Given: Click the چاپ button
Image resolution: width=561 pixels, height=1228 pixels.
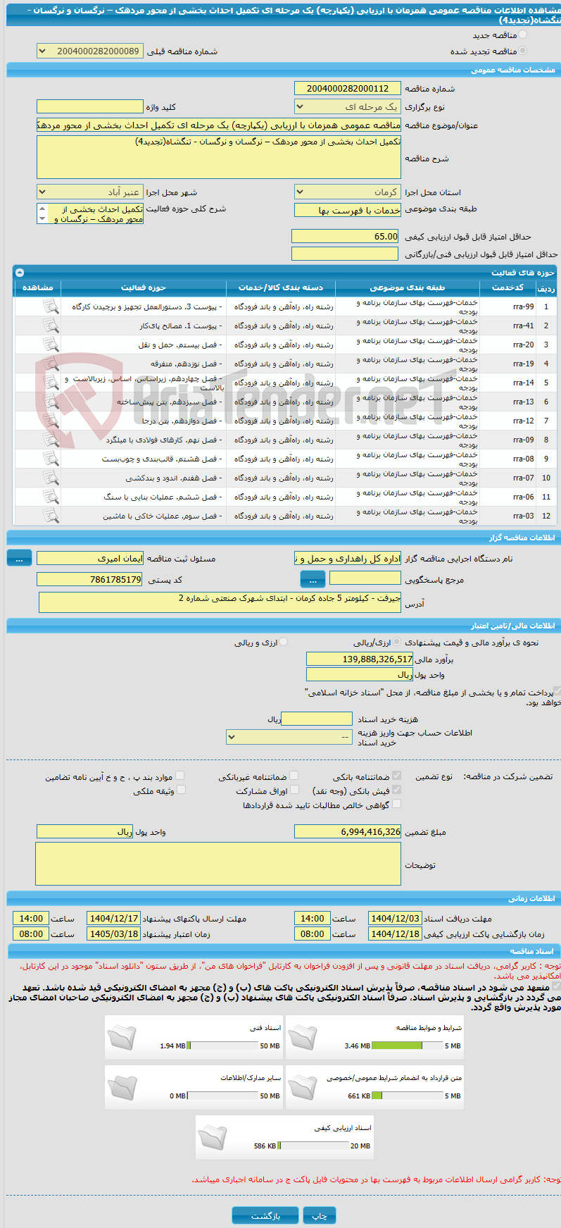Looking at the screenshot, I should coord(320,1215).
